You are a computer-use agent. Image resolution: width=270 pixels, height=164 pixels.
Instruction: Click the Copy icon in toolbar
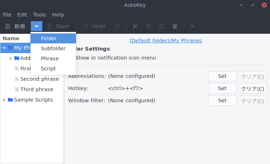148,26
